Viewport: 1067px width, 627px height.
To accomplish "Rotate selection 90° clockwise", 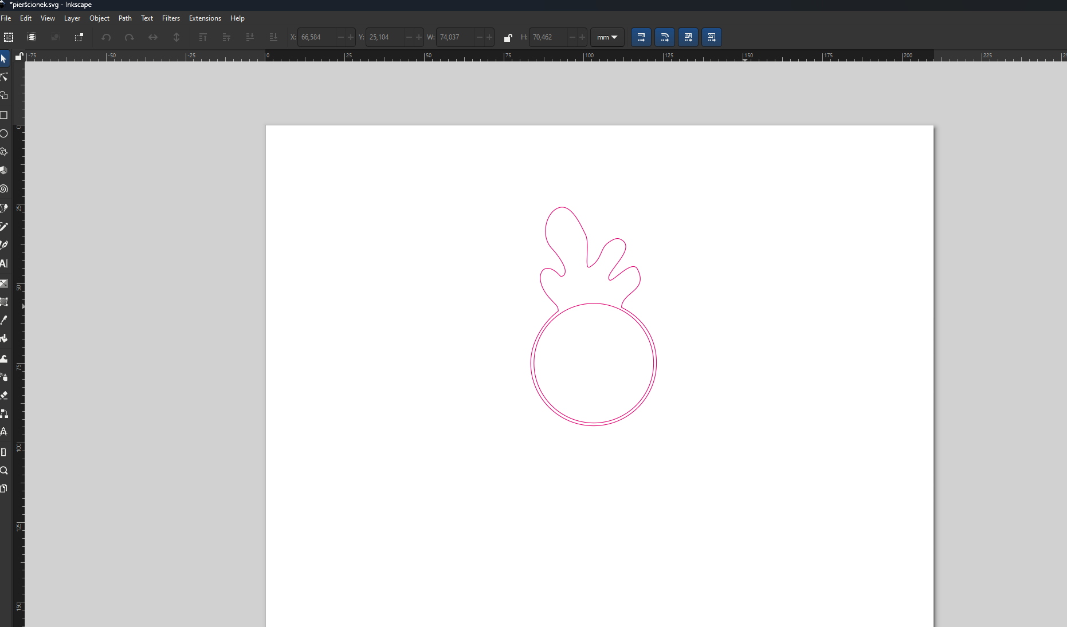I will (x=130, y=37).
